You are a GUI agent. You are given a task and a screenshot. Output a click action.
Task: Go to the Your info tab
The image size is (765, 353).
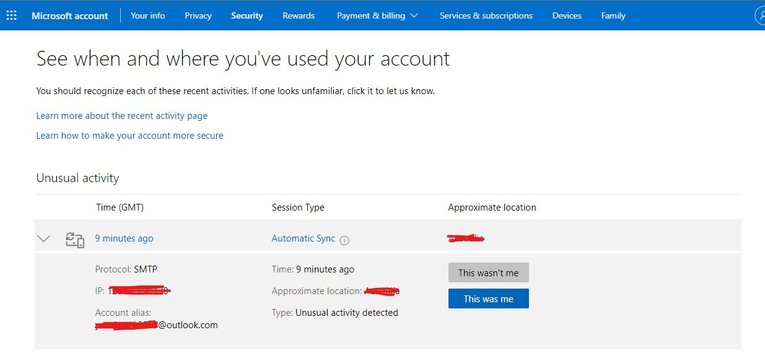coord(148,15)
